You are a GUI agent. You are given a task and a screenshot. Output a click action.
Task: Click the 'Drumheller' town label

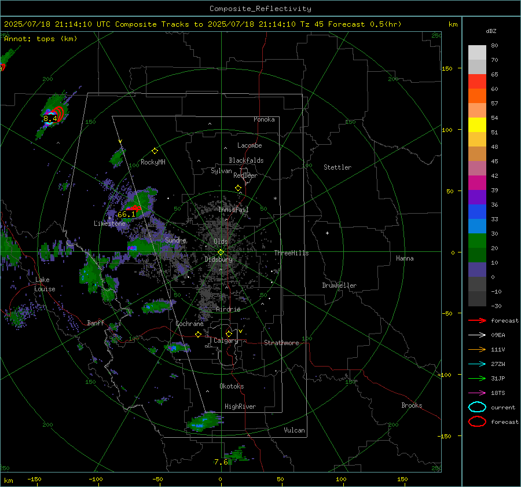[x=339, y=285]
